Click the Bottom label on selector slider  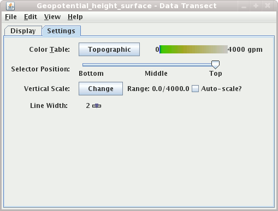tap(91, 74)
